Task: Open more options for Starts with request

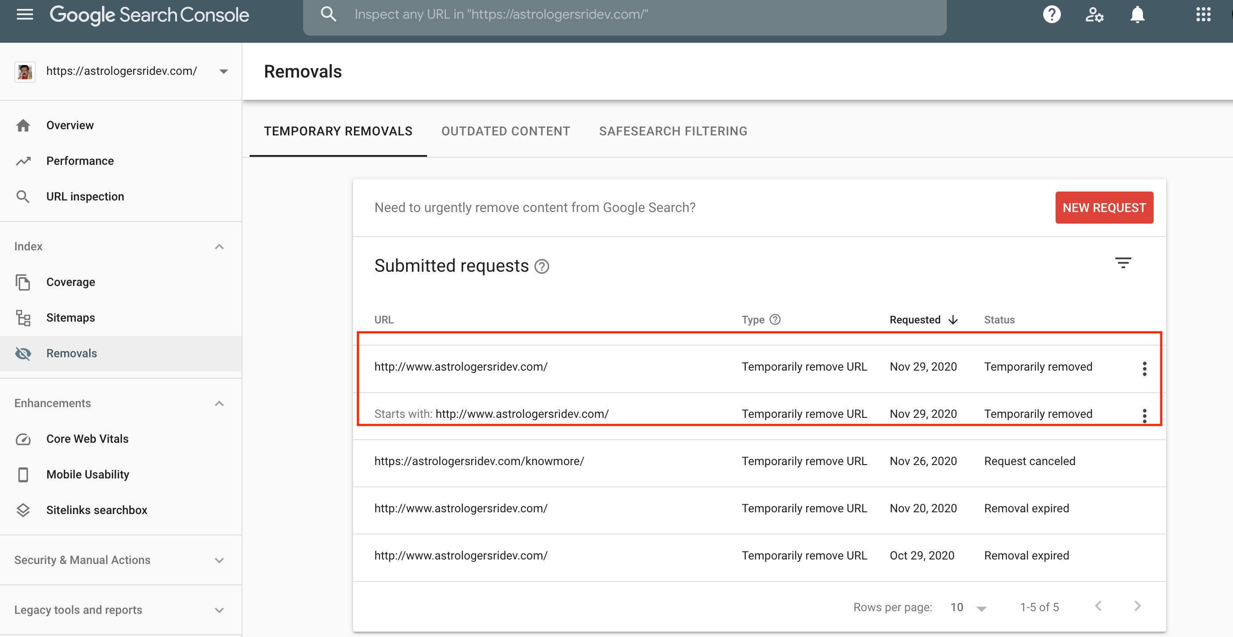Action: [x=1144, y=415]
